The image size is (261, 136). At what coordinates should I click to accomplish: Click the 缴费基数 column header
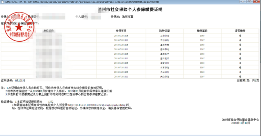click(202, 31)
